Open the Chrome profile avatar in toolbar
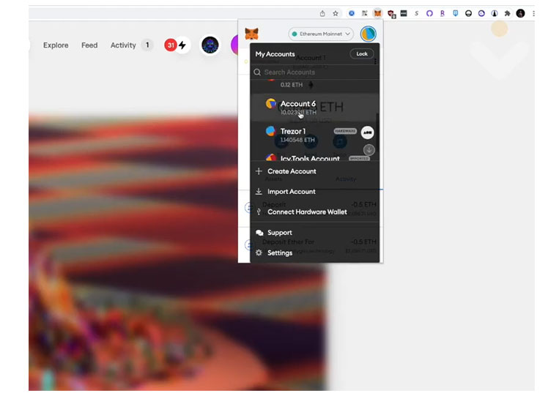The width and height of the screenshot is (559, 396). click(x=520, y=13)
